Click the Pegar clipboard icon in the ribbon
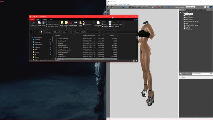Image resolution: width=213 pixels, height=120 pixels. [43, 23]
